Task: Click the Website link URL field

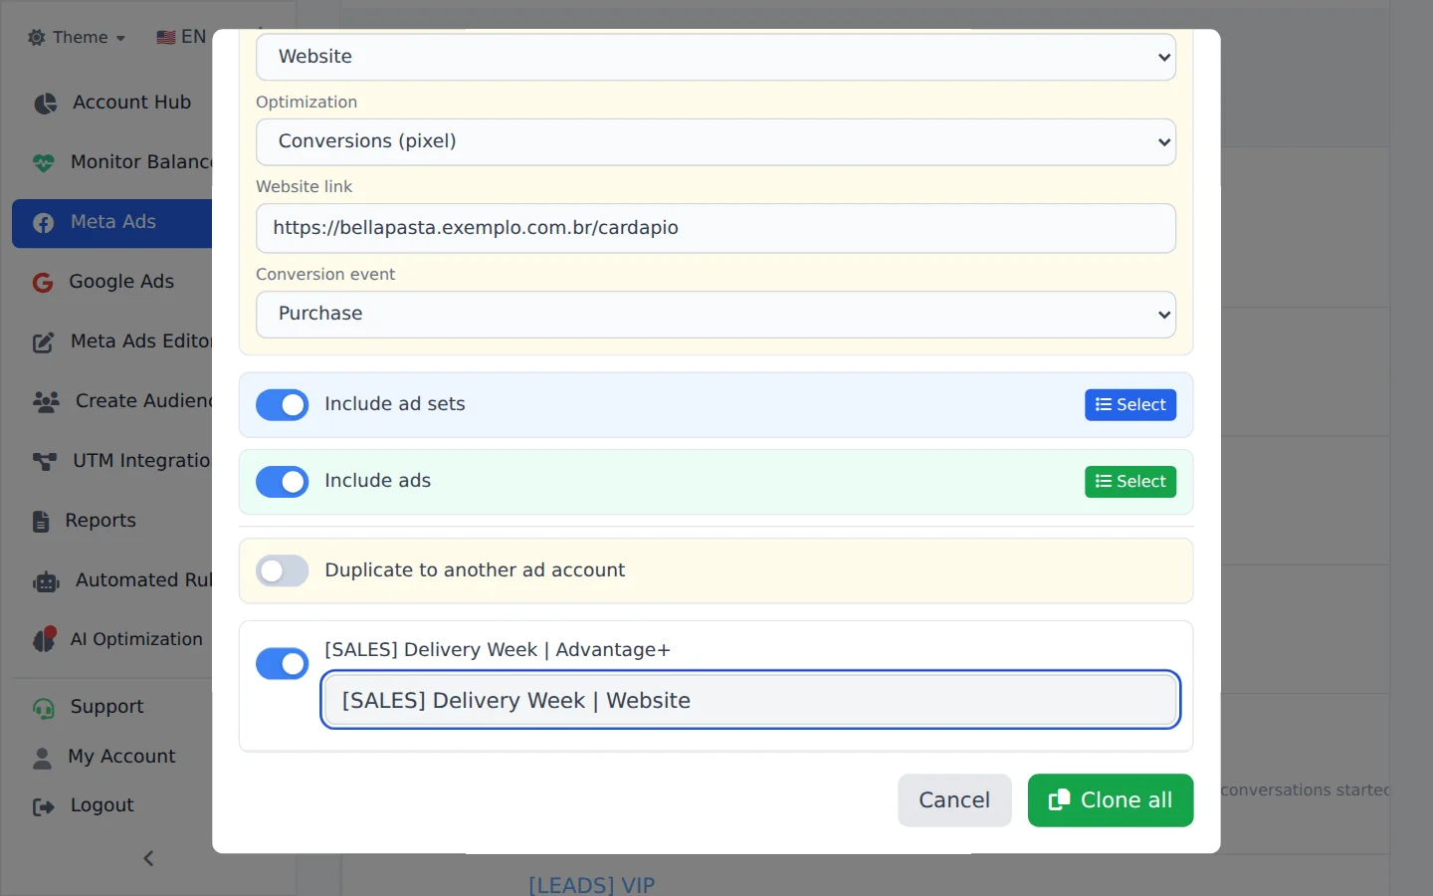Action: 716,228
